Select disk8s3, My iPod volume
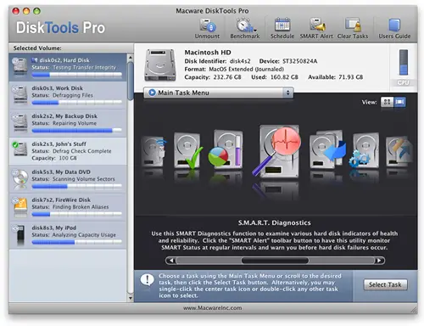The width and height of the screenshot is (424, 326). click(x=68, y=235)
